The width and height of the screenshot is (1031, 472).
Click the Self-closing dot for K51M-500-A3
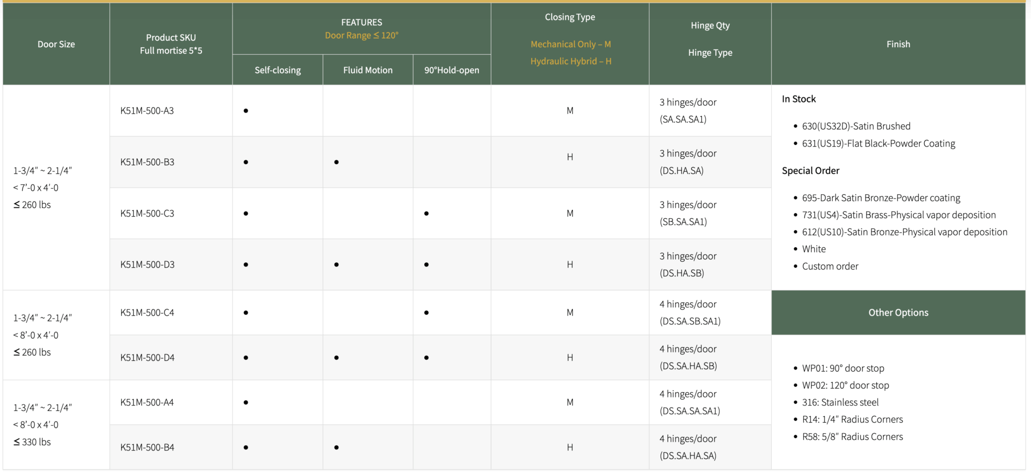(x=246, y=111)
